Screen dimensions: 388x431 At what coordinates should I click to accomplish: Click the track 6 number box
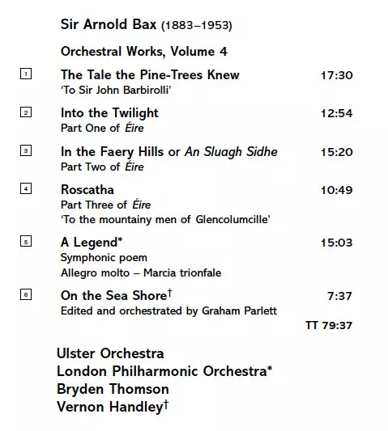point(26,294)
